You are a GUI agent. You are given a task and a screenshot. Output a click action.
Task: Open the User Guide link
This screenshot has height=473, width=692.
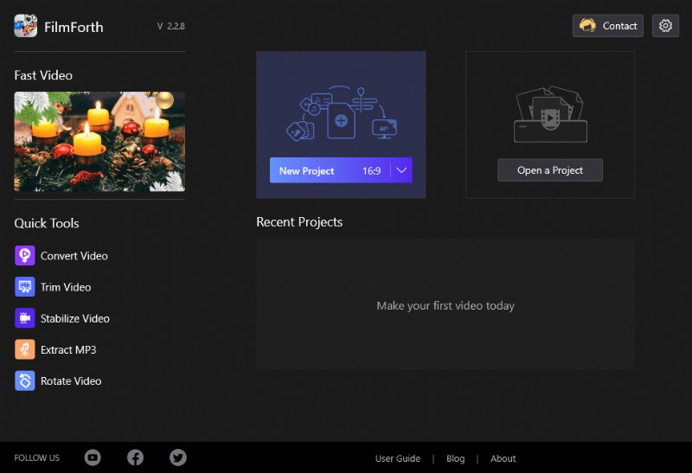(x=398, y=458)
